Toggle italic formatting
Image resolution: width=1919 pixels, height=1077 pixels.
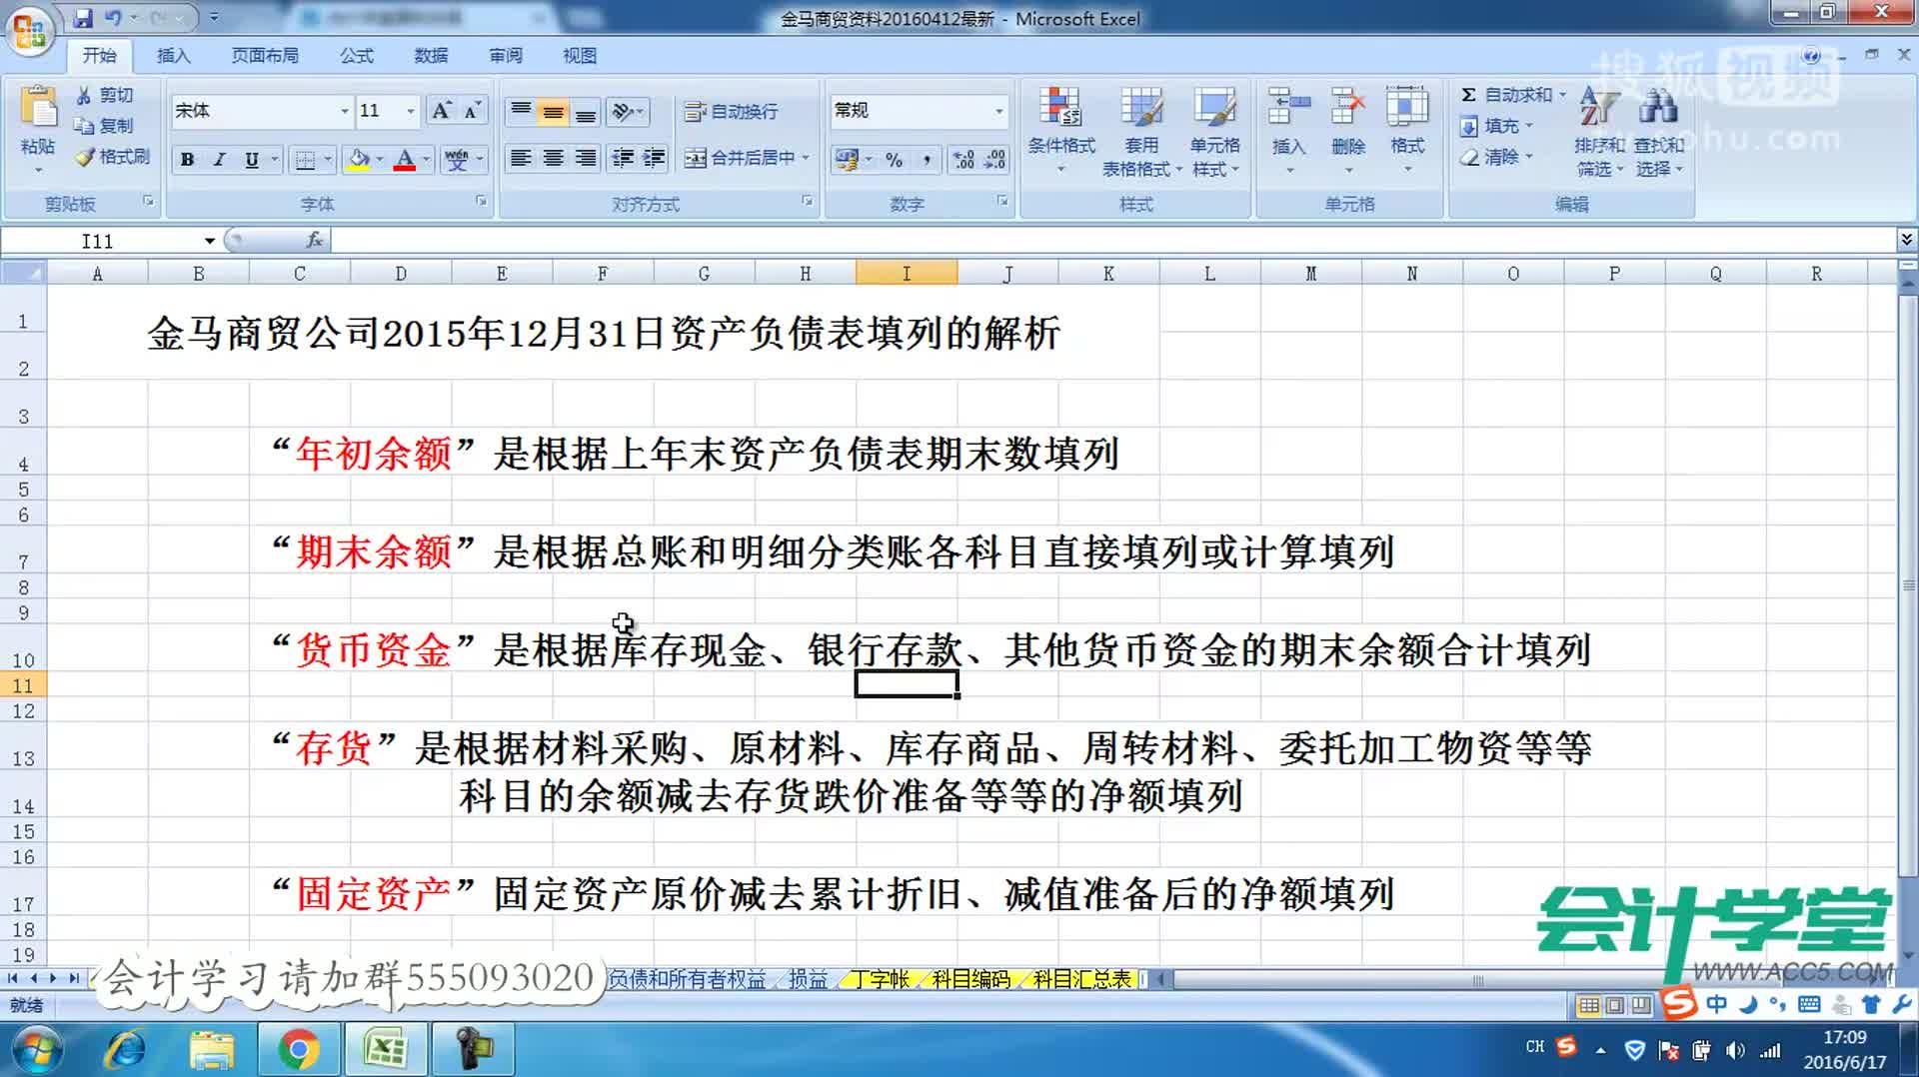[x=219, y=160]
